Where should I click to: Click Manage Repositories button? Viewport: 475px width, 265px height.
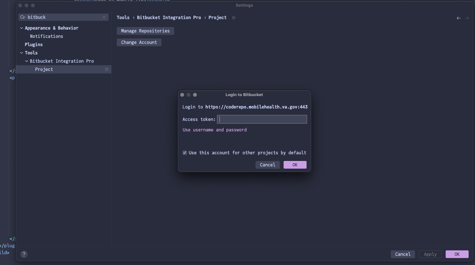pos(145,31)
